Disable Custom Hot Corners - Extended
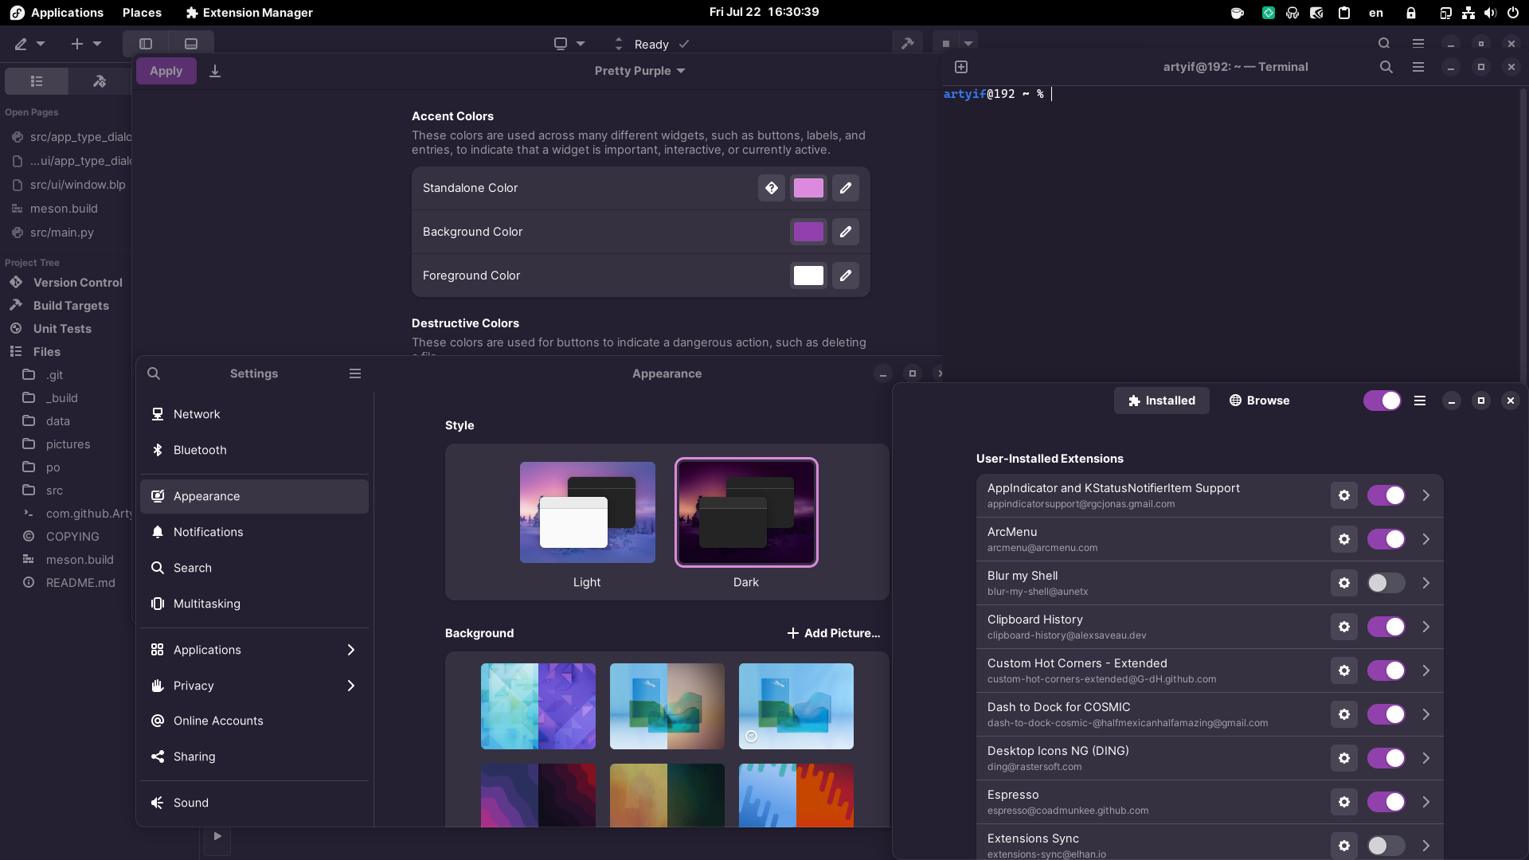The width and height of the screenshot is (1529, 860). pos(1386,670)
